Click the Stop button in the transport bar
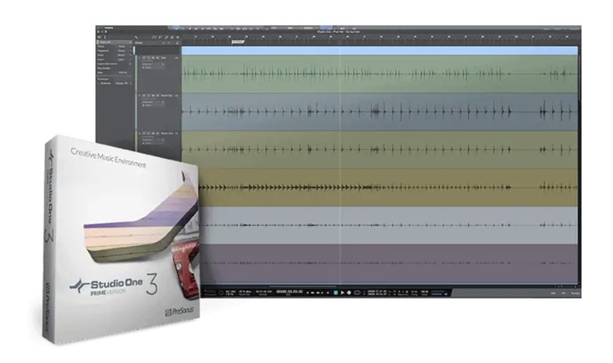Viewport: 613px width, 363px height. click(336, 292)
